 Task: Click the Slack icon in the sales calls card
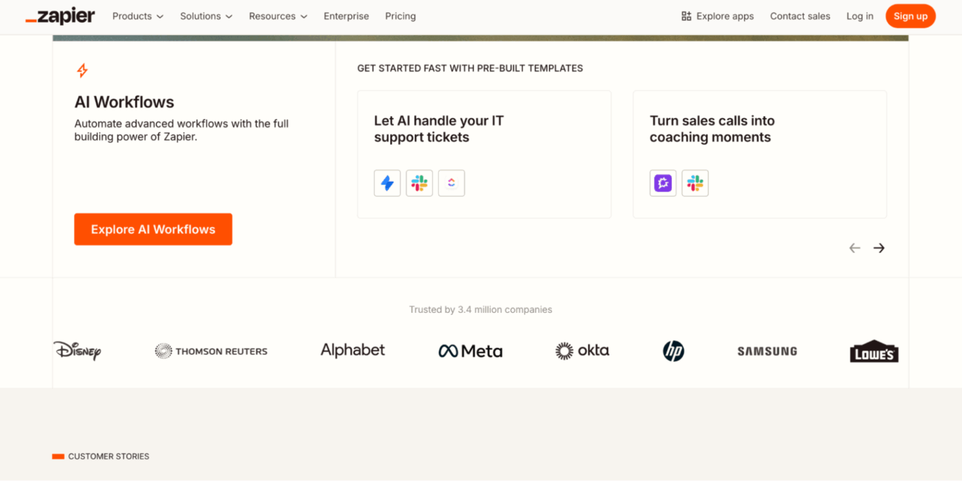pyautogui.click(x=695, y=183)
